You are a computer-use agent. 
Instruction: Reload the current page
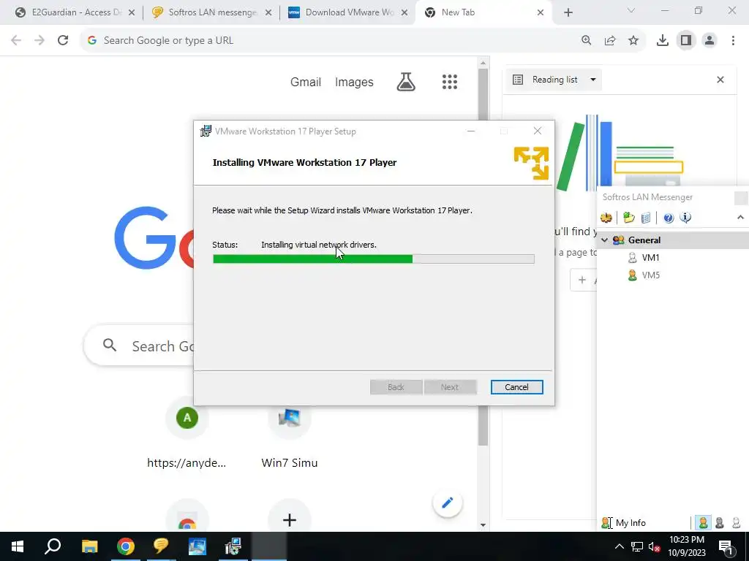tap(63, 41)
